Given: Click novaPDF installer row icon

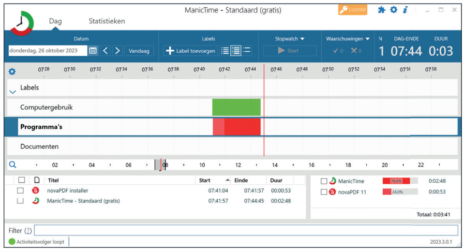Looking at the screenshot, I should [36, 190].
